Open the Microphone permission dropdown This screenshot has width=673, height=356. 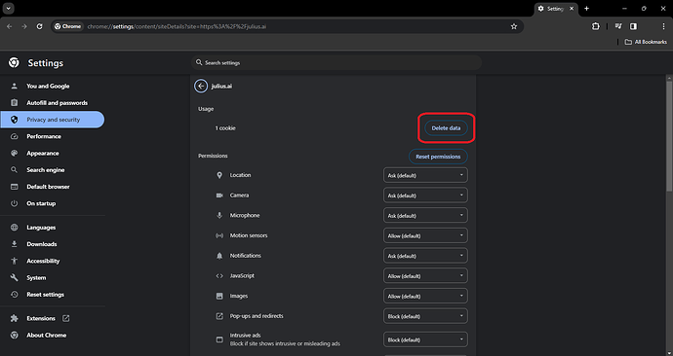click(x=425, y=216)
